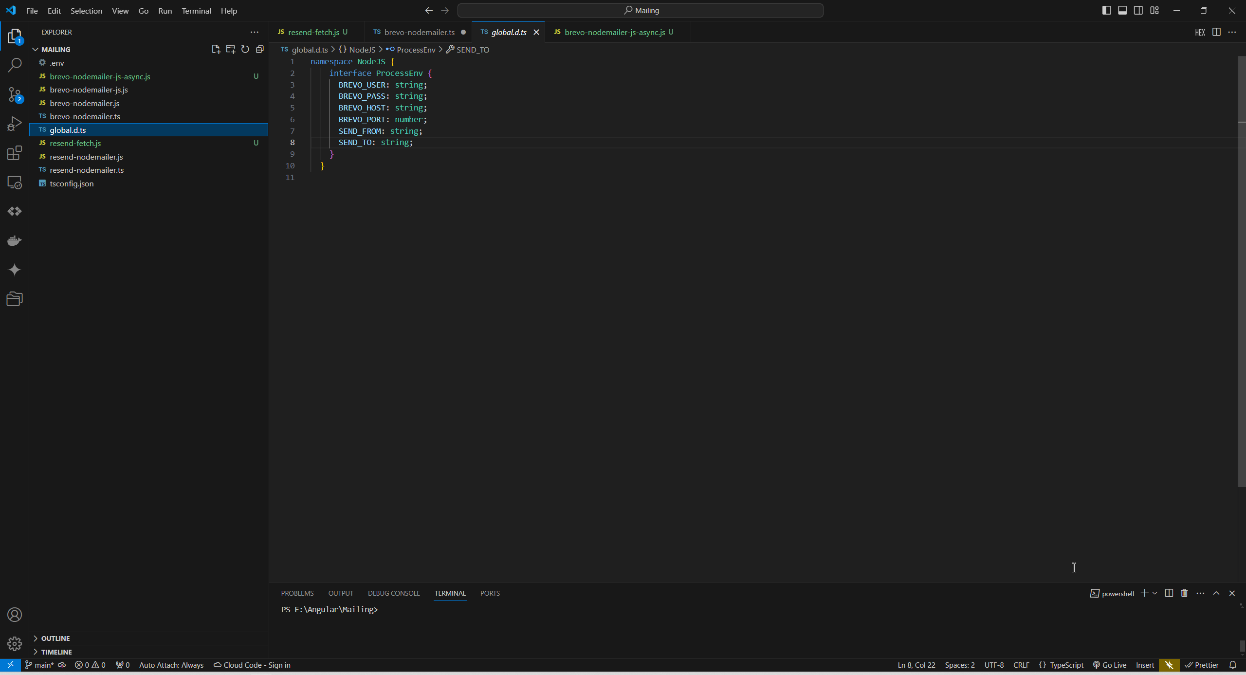The width and height of the screenshot is (1246, 675).
Task: Toggle the bottom panel visibility
Action: (1122, 10)
